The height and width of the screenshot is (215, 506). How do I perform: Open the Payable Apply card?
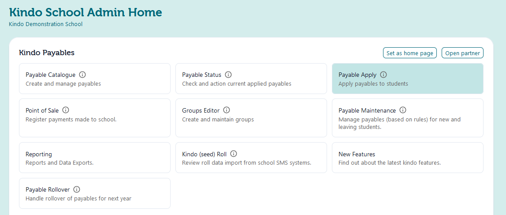coord(408,79)
